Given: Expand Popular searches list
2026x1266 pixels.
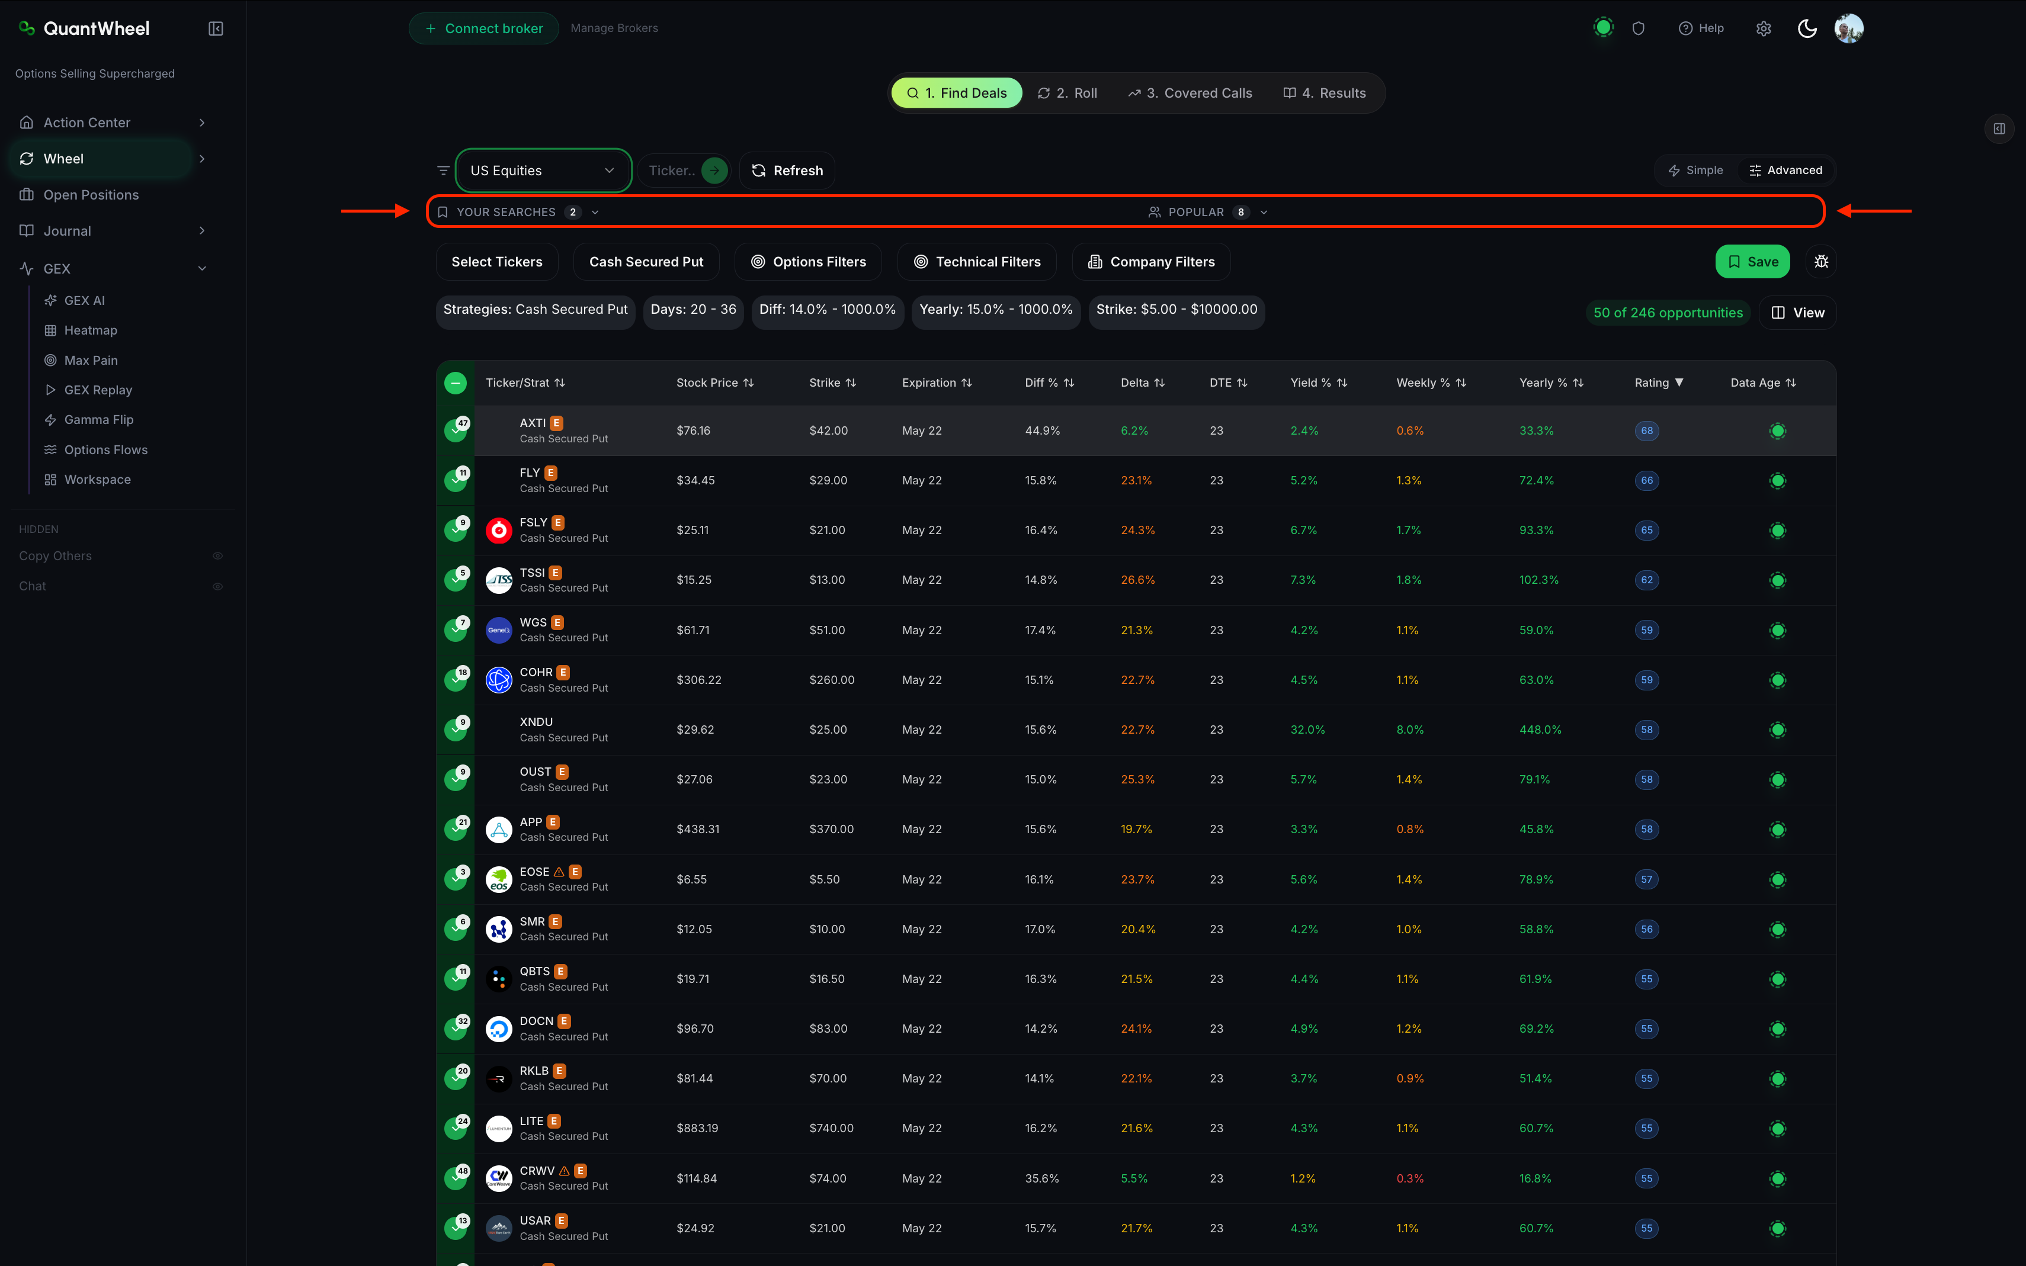Looking at the screenshot, I should click(1208, 213).
